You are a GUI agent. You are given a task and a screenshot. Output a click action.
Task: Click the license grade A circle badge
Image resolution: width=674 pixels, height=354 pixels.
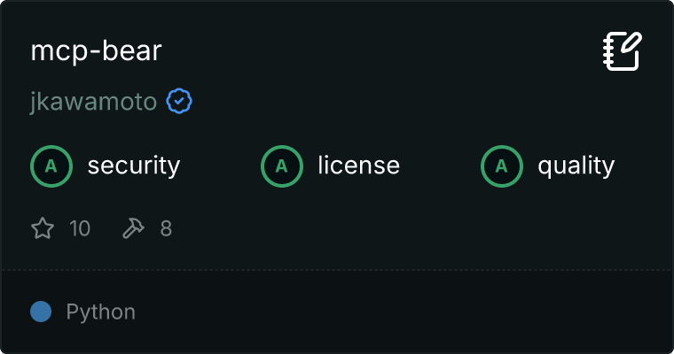coord(281,165)
